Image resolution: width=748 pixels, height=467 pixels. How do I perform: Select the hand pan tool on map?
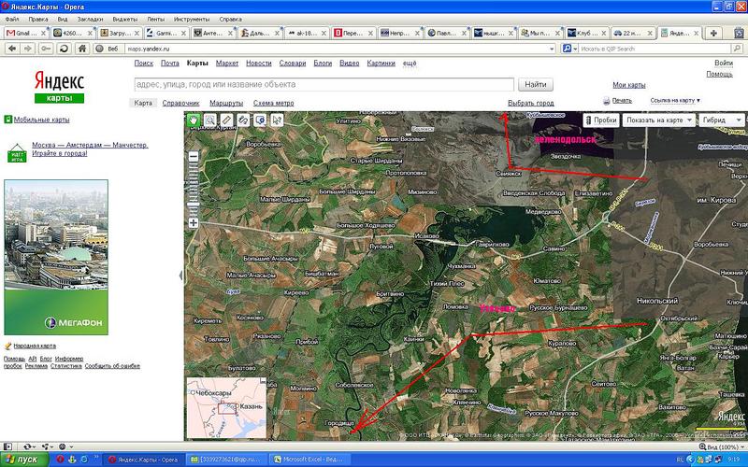pos(193,120)
